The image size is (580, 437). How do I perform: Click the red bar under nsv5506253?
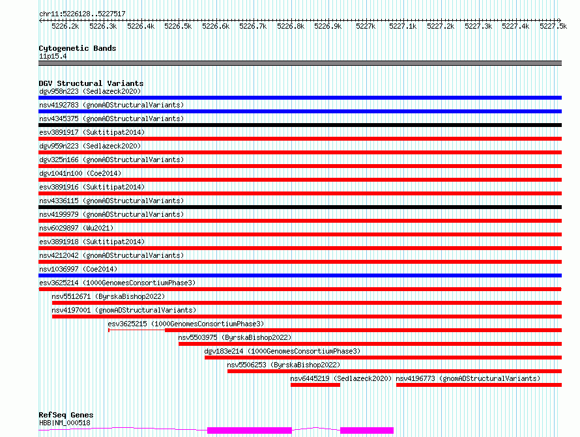[x=395, y=371]
